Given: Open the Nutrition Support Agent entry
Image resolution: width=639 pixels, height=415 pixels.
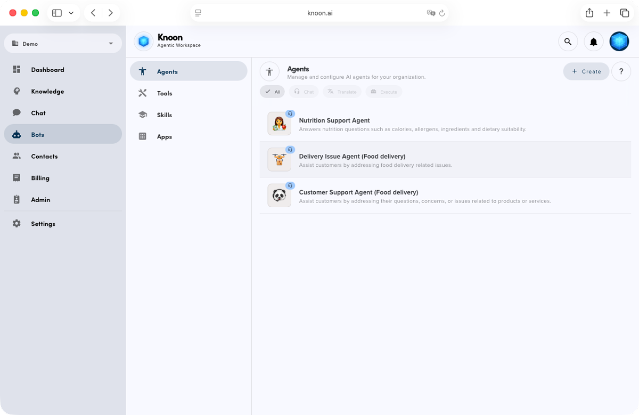Looking at the screenshot, I should point(334,120).
